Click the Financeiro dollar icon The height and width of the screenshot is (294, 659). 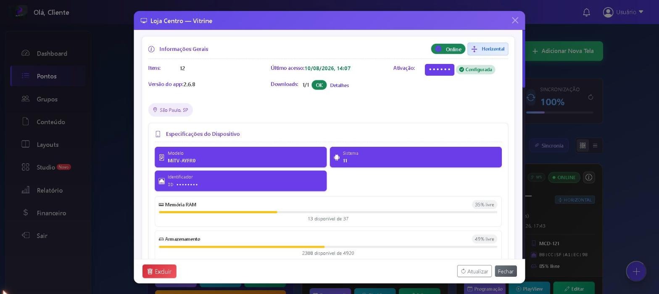tap(26, 212)
